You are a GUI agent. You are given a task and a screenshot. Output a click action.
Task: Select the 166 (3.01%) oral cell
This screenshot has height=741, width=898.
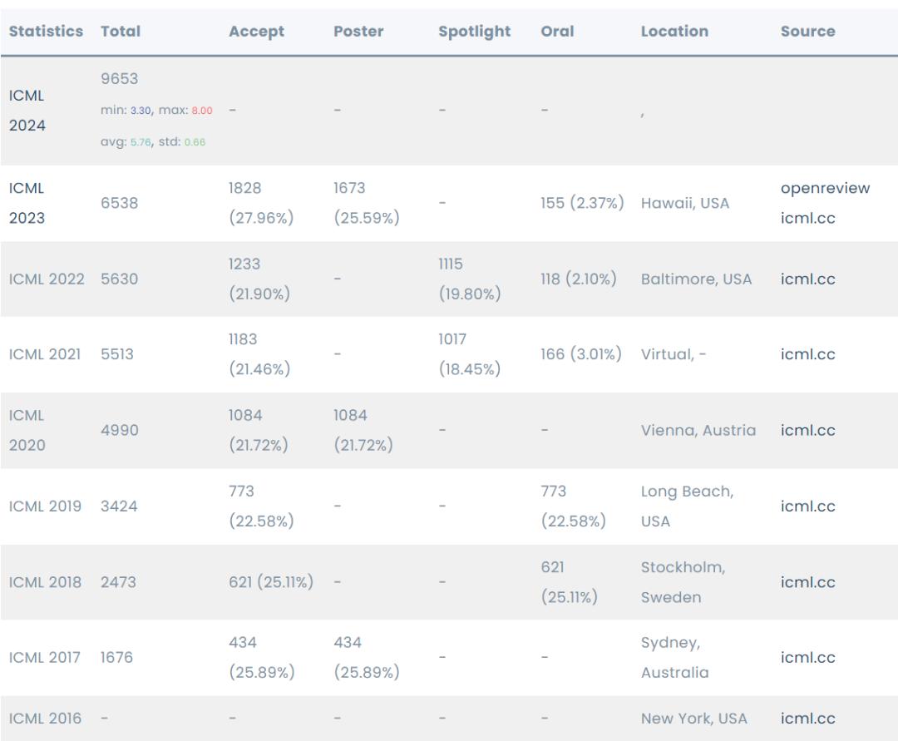click(x=580, y=354)
